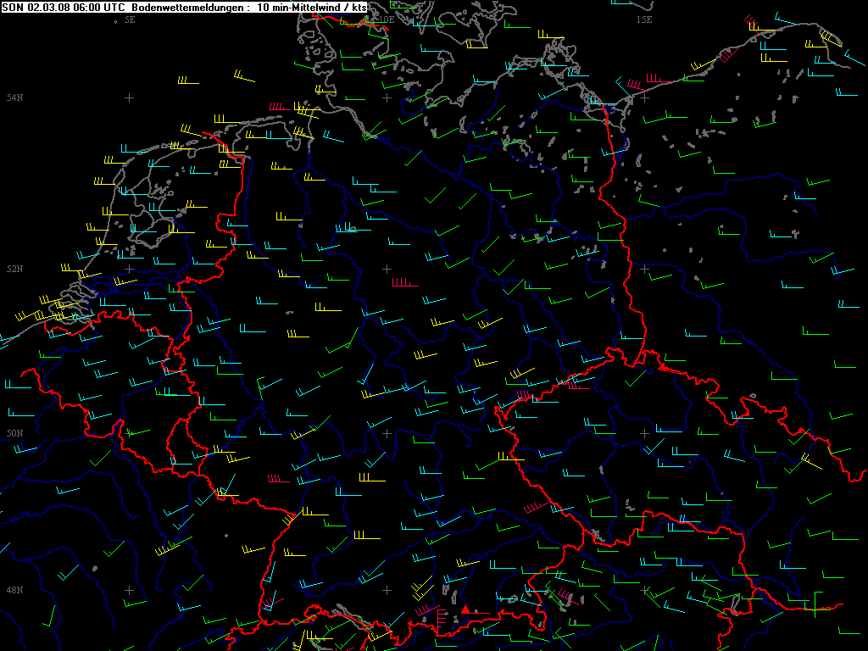Screen dimensions: 868x651
Task: Select the 48N latitude label
Action: tap(14, 590)
